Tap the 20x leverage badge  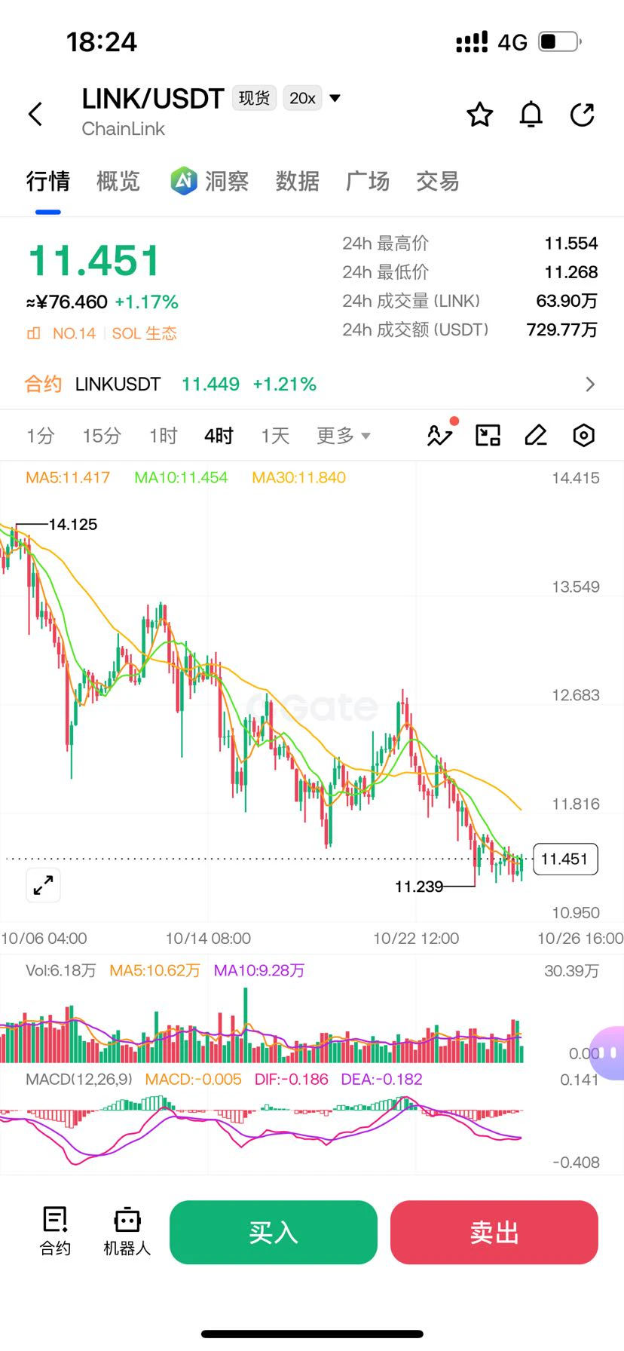pos(303,98)
